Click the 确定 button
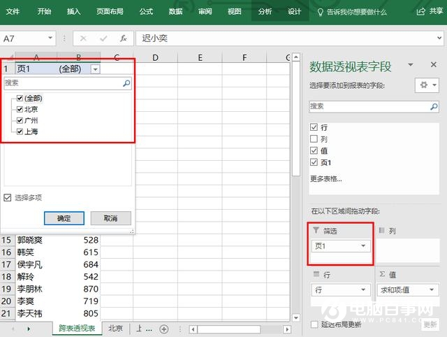Viewport: 447px width, 337px height. [x=64, y=218]
